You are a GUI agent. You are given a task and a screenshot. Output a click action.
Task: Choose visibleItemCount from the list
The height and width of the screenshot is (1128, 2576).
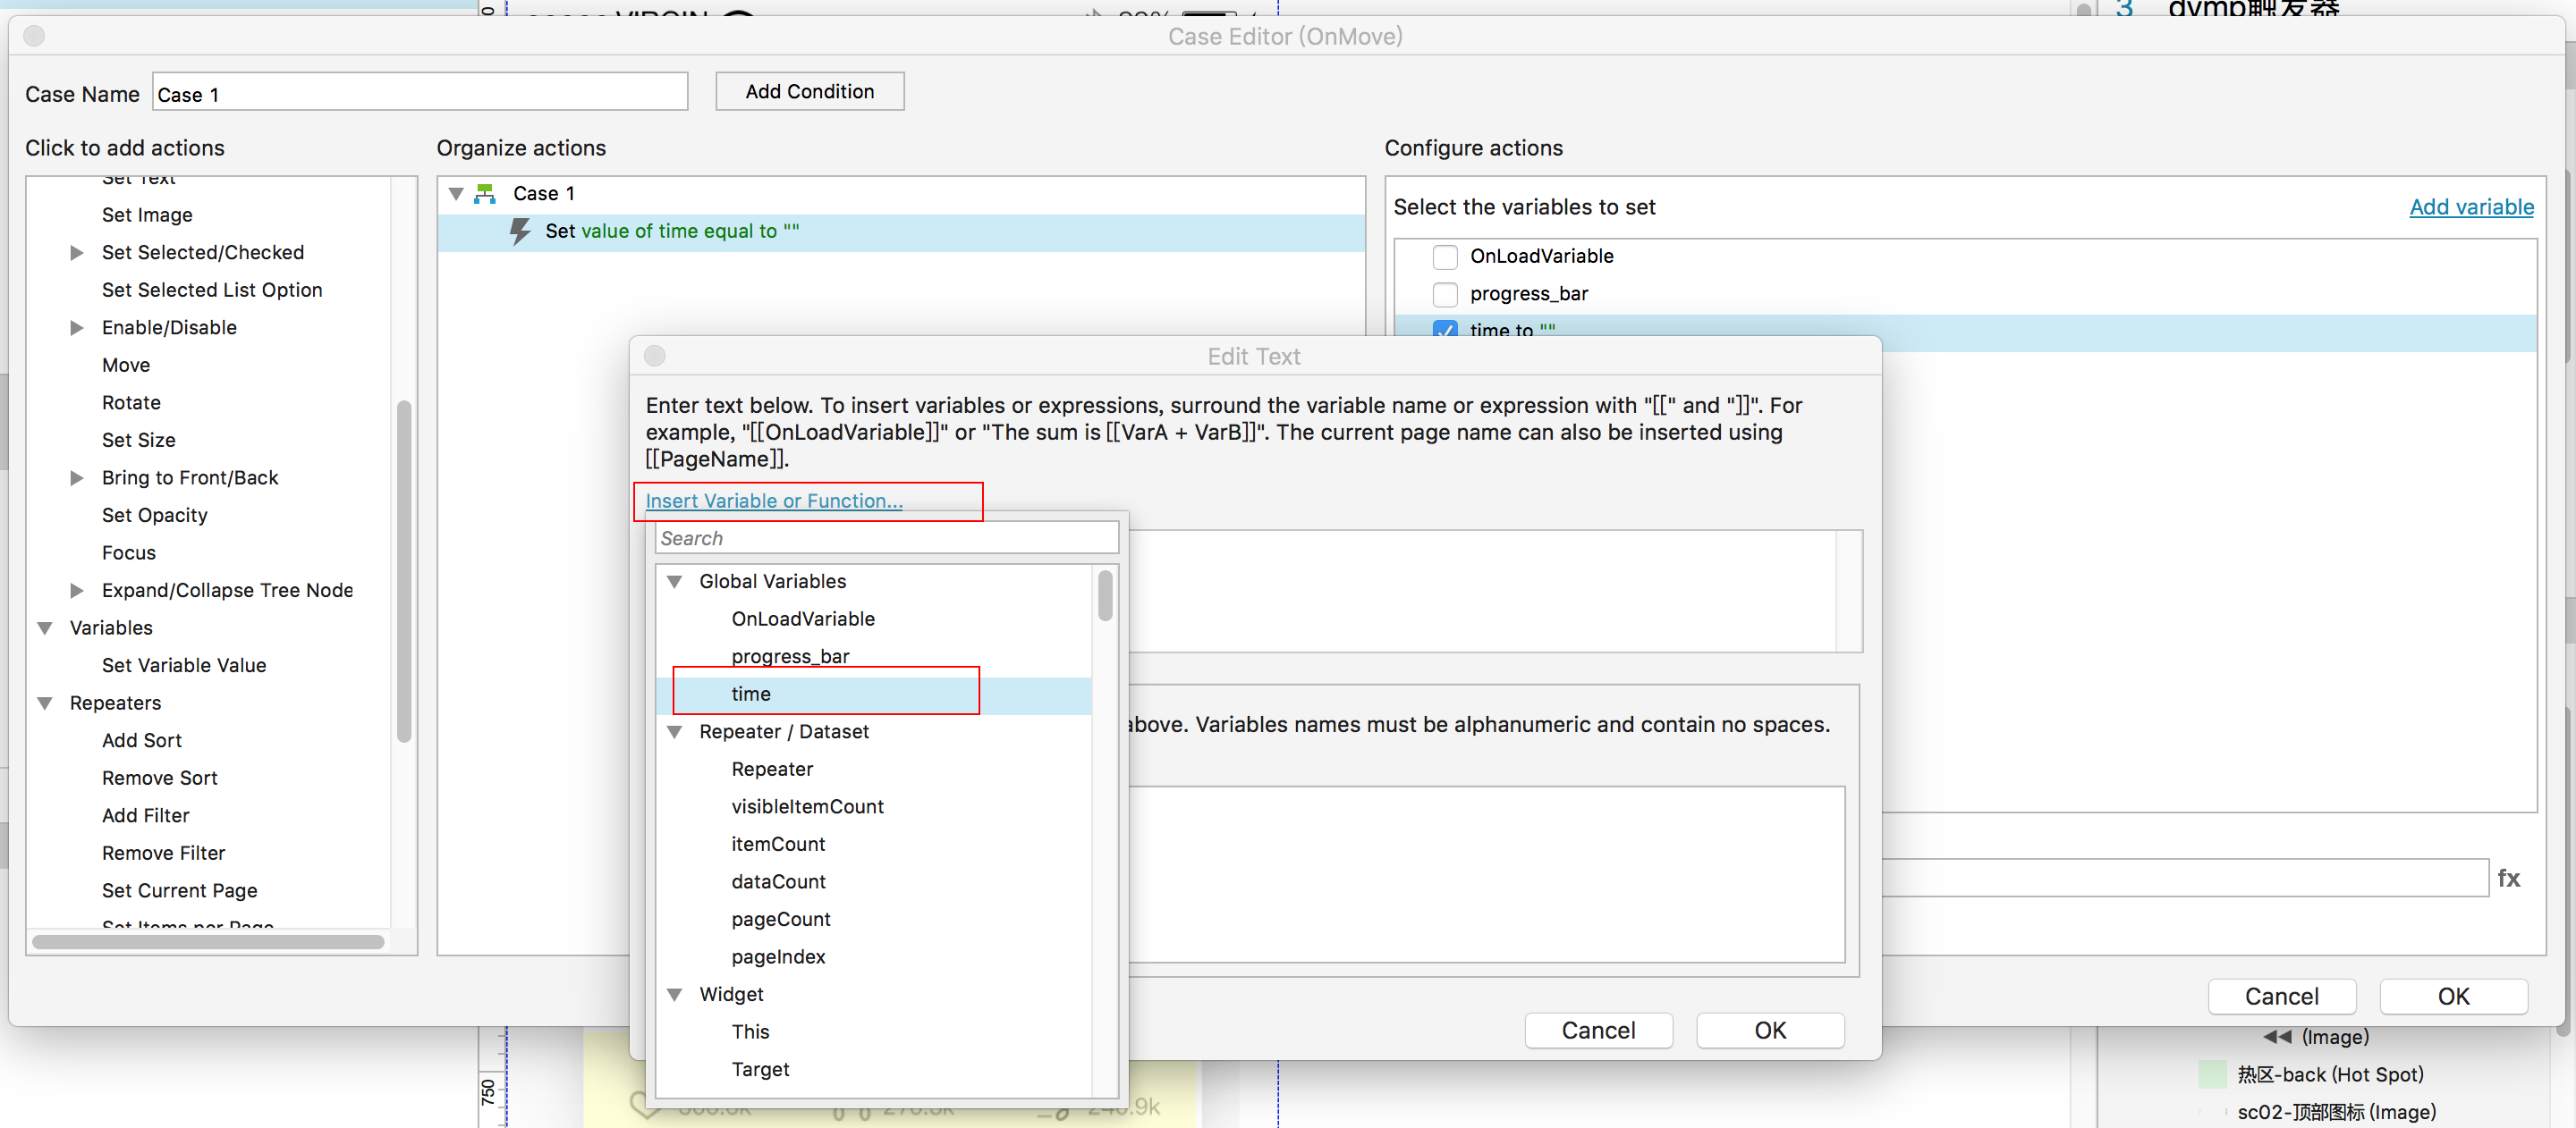806,806
